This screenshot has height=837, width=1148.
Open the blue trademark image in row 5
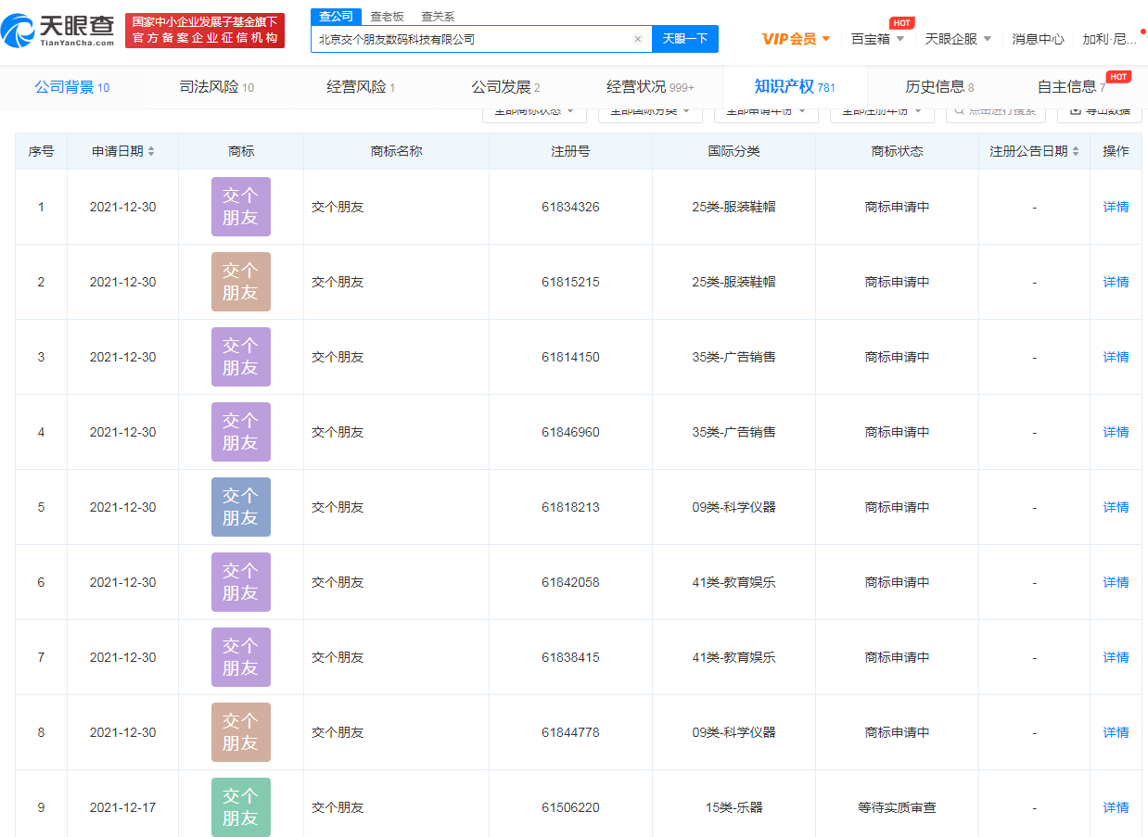click(x=241, y=507)
